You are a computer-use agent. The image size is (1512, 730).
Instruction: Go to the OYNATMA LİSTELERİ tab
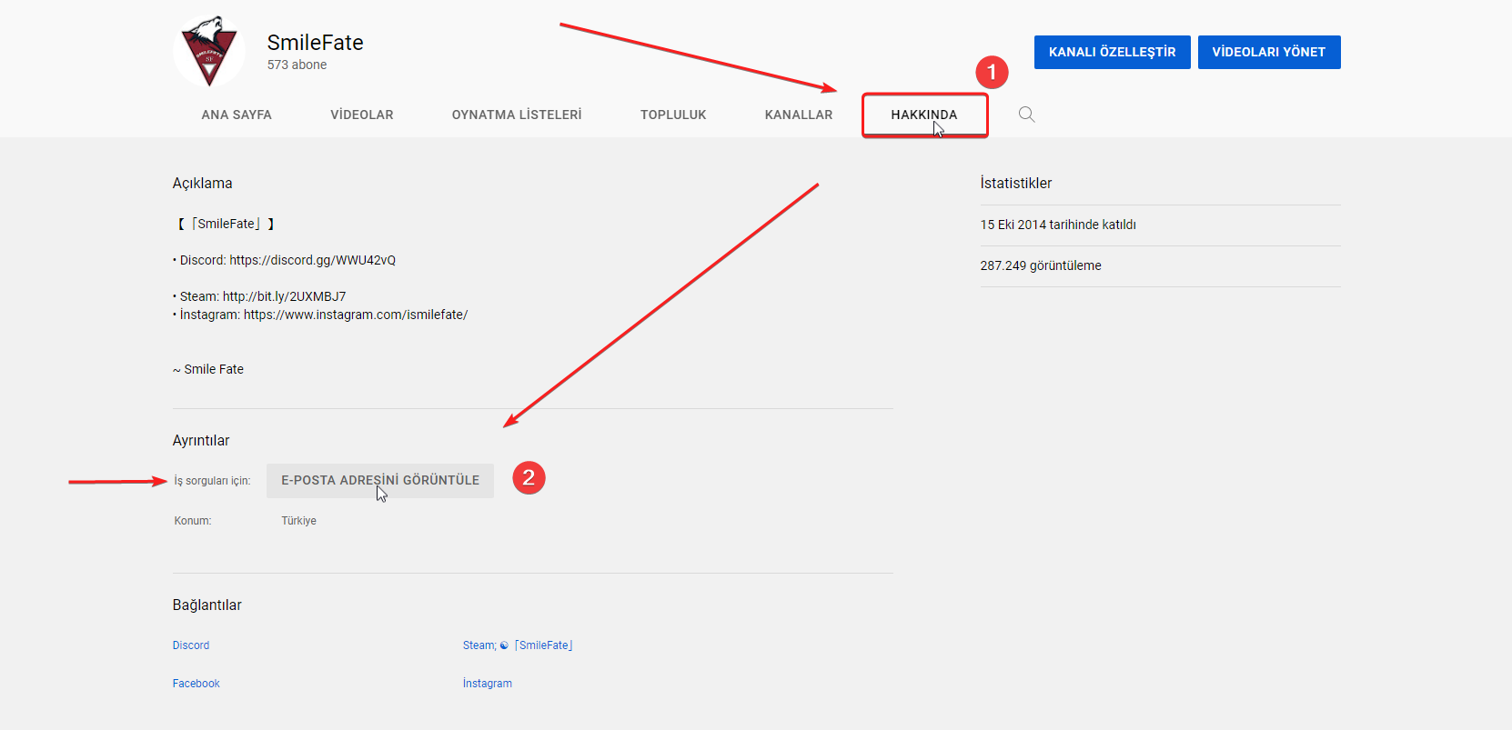tap(516, 115)
